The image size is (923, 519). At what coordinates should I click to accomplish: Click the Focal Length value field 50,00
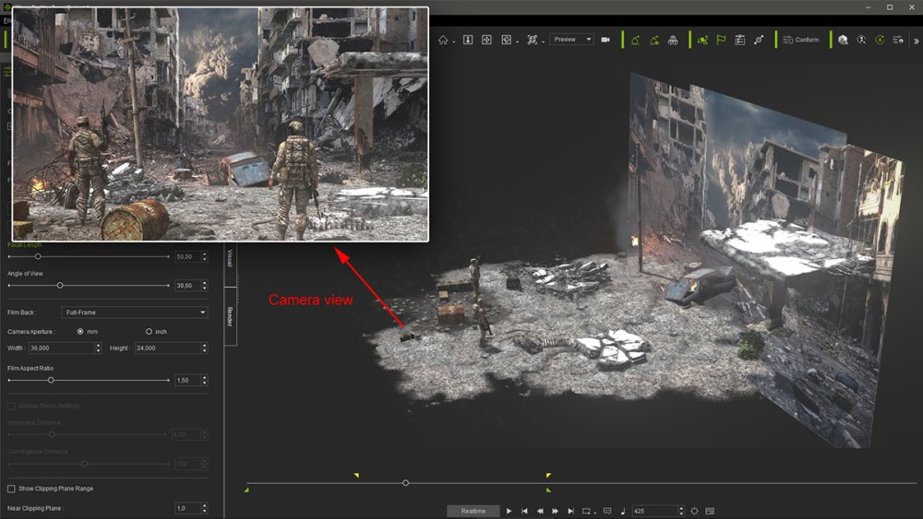[x=187, y=257]
